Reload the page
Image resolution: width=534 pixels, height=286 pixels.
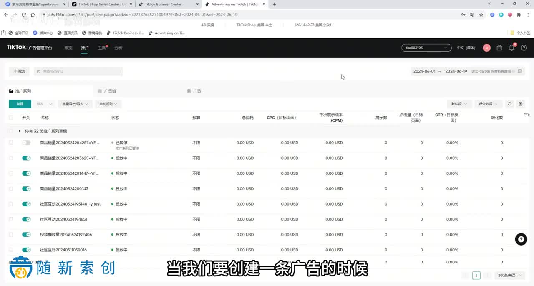pyautogui.click(x=24, y=15)
